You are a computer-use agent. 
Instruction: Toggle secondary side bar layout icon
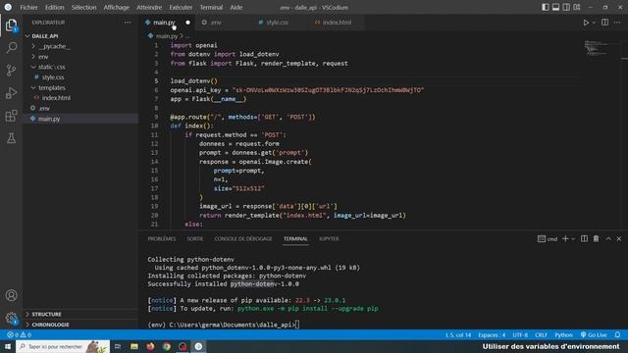566,7
